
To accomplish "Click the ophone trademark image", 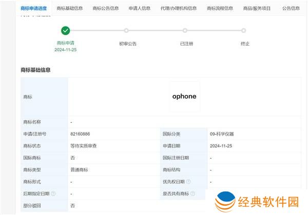I will [x=184, y=96].
